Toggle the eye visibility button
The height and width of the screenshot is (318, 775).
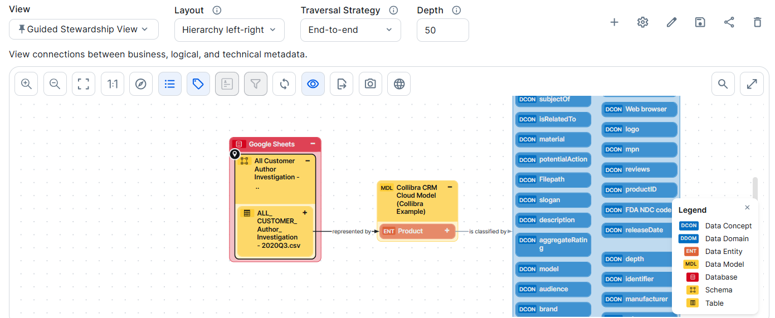point(313,84)
